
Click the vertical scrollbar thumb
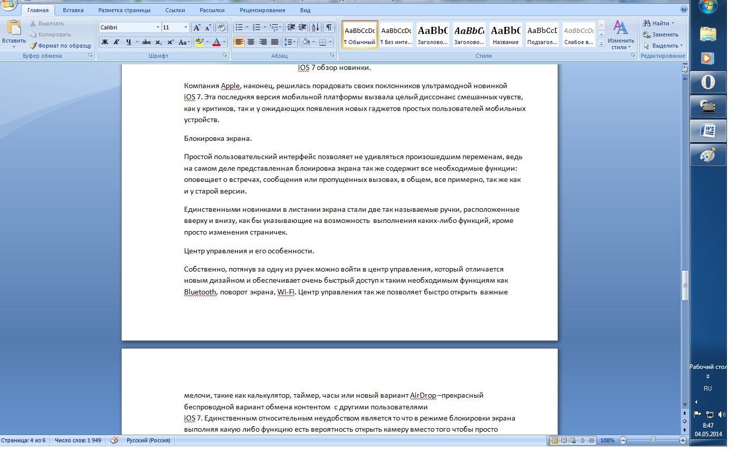pos(685,286)
